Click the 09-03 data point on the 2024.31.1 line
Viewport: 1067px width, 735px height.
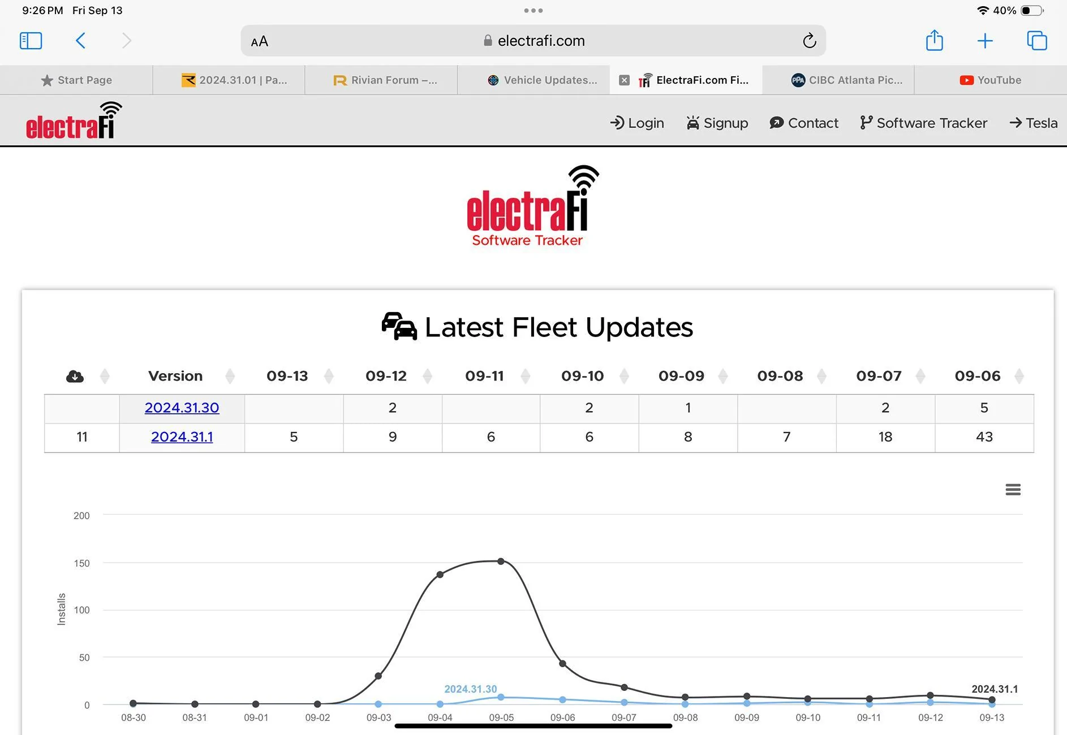[378, 676]
